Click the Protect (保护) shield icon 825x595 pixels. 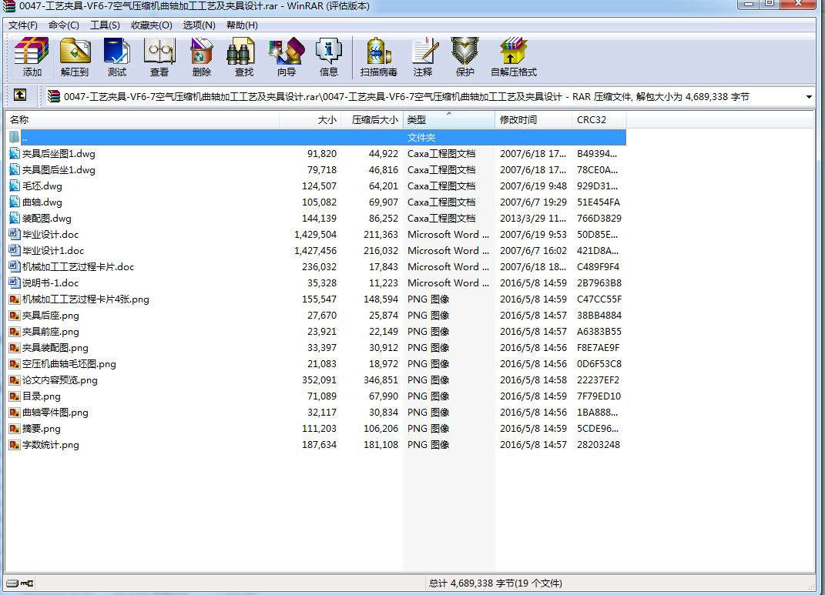(x=465, y=57)
